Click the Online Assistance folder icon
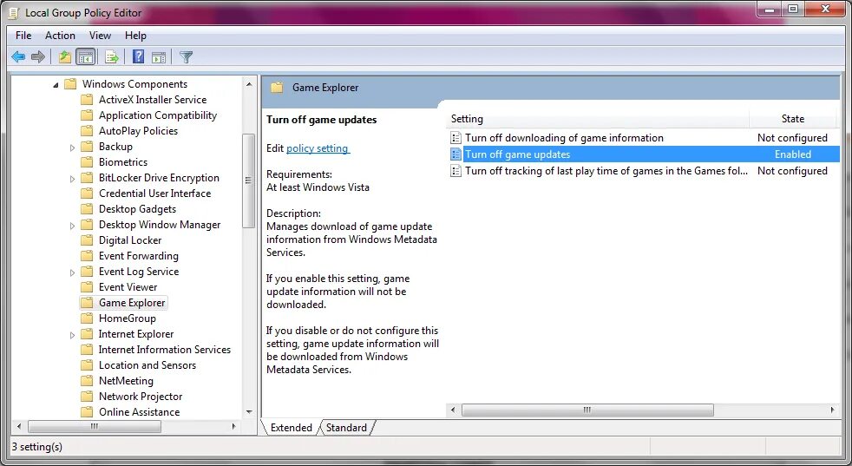 point(87,412)
